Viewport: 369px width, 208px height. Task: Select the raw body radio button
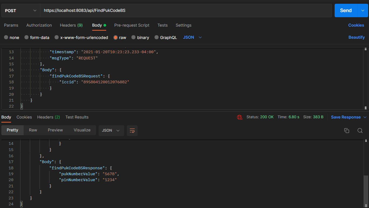point(116,37)
